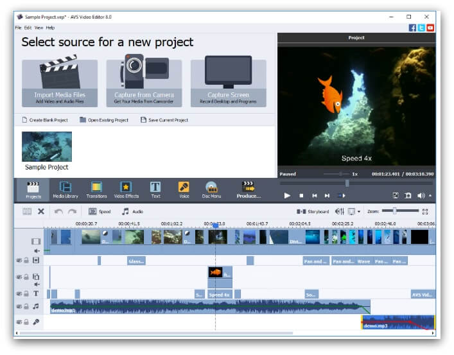454x355 pixels.
Task: Undo the last action
Action: pyautogui.click(x=58, y=212)
